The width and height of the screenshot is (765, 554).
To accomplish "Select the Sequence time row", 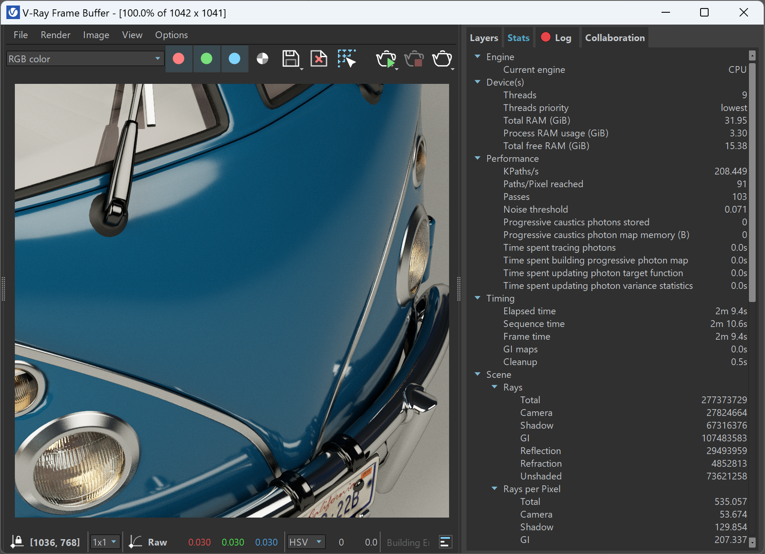I will point(611,324).
